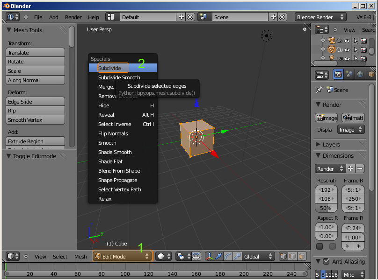Open the pivot point selector

(x=184, y=256)
